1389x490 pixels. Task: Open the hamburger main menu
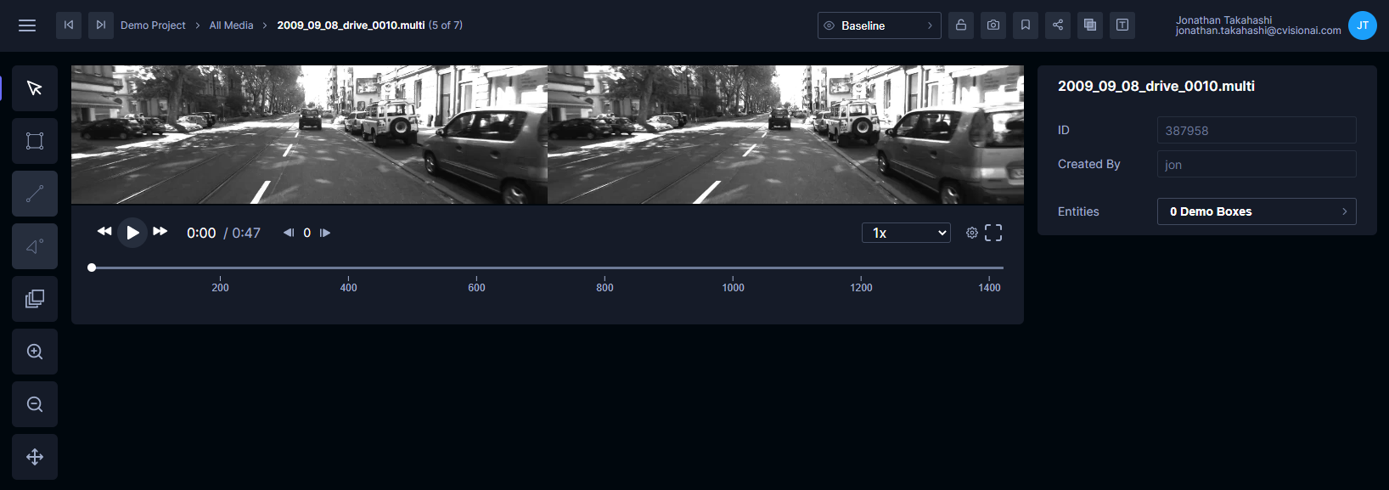click(27, 25)
